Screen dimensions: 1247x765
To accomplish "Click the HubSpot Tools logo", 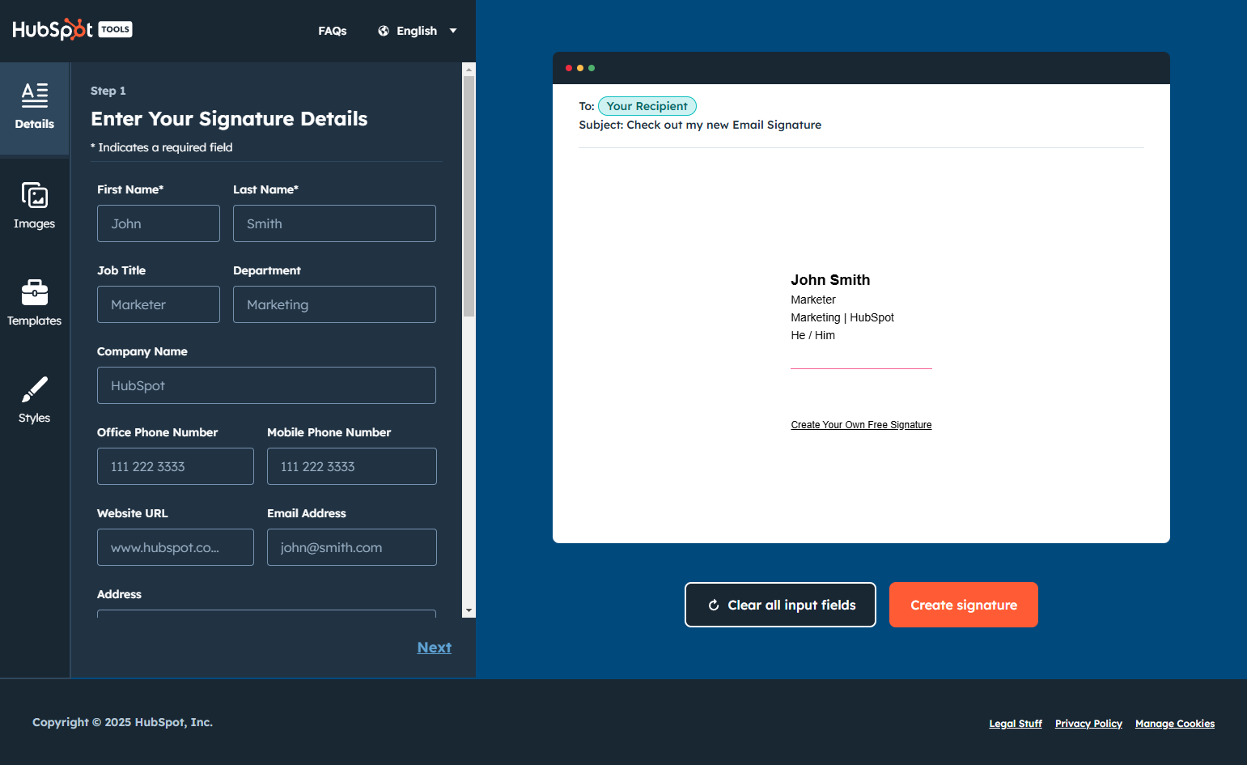I will [x=72, y=30].
